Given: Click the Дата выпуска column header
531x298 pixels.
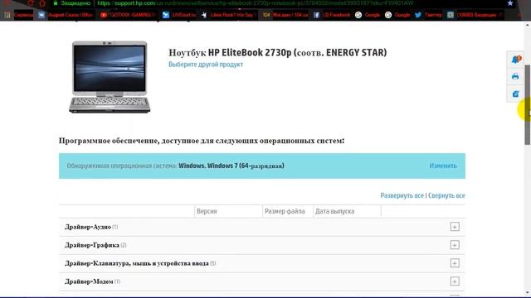Looking at the screenshot, I should point(334,211).
